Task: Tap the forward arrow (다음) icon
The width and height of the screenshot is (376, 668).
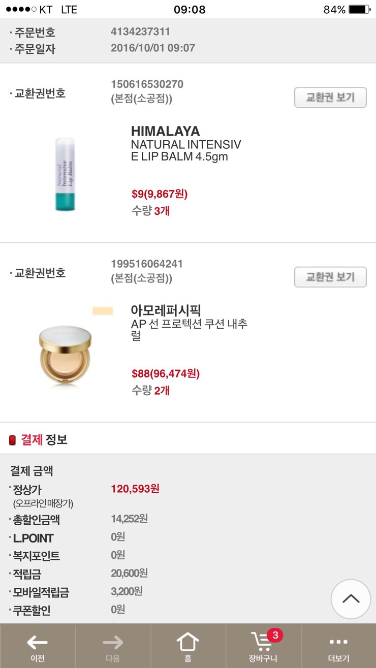Action: coord(112,643)
